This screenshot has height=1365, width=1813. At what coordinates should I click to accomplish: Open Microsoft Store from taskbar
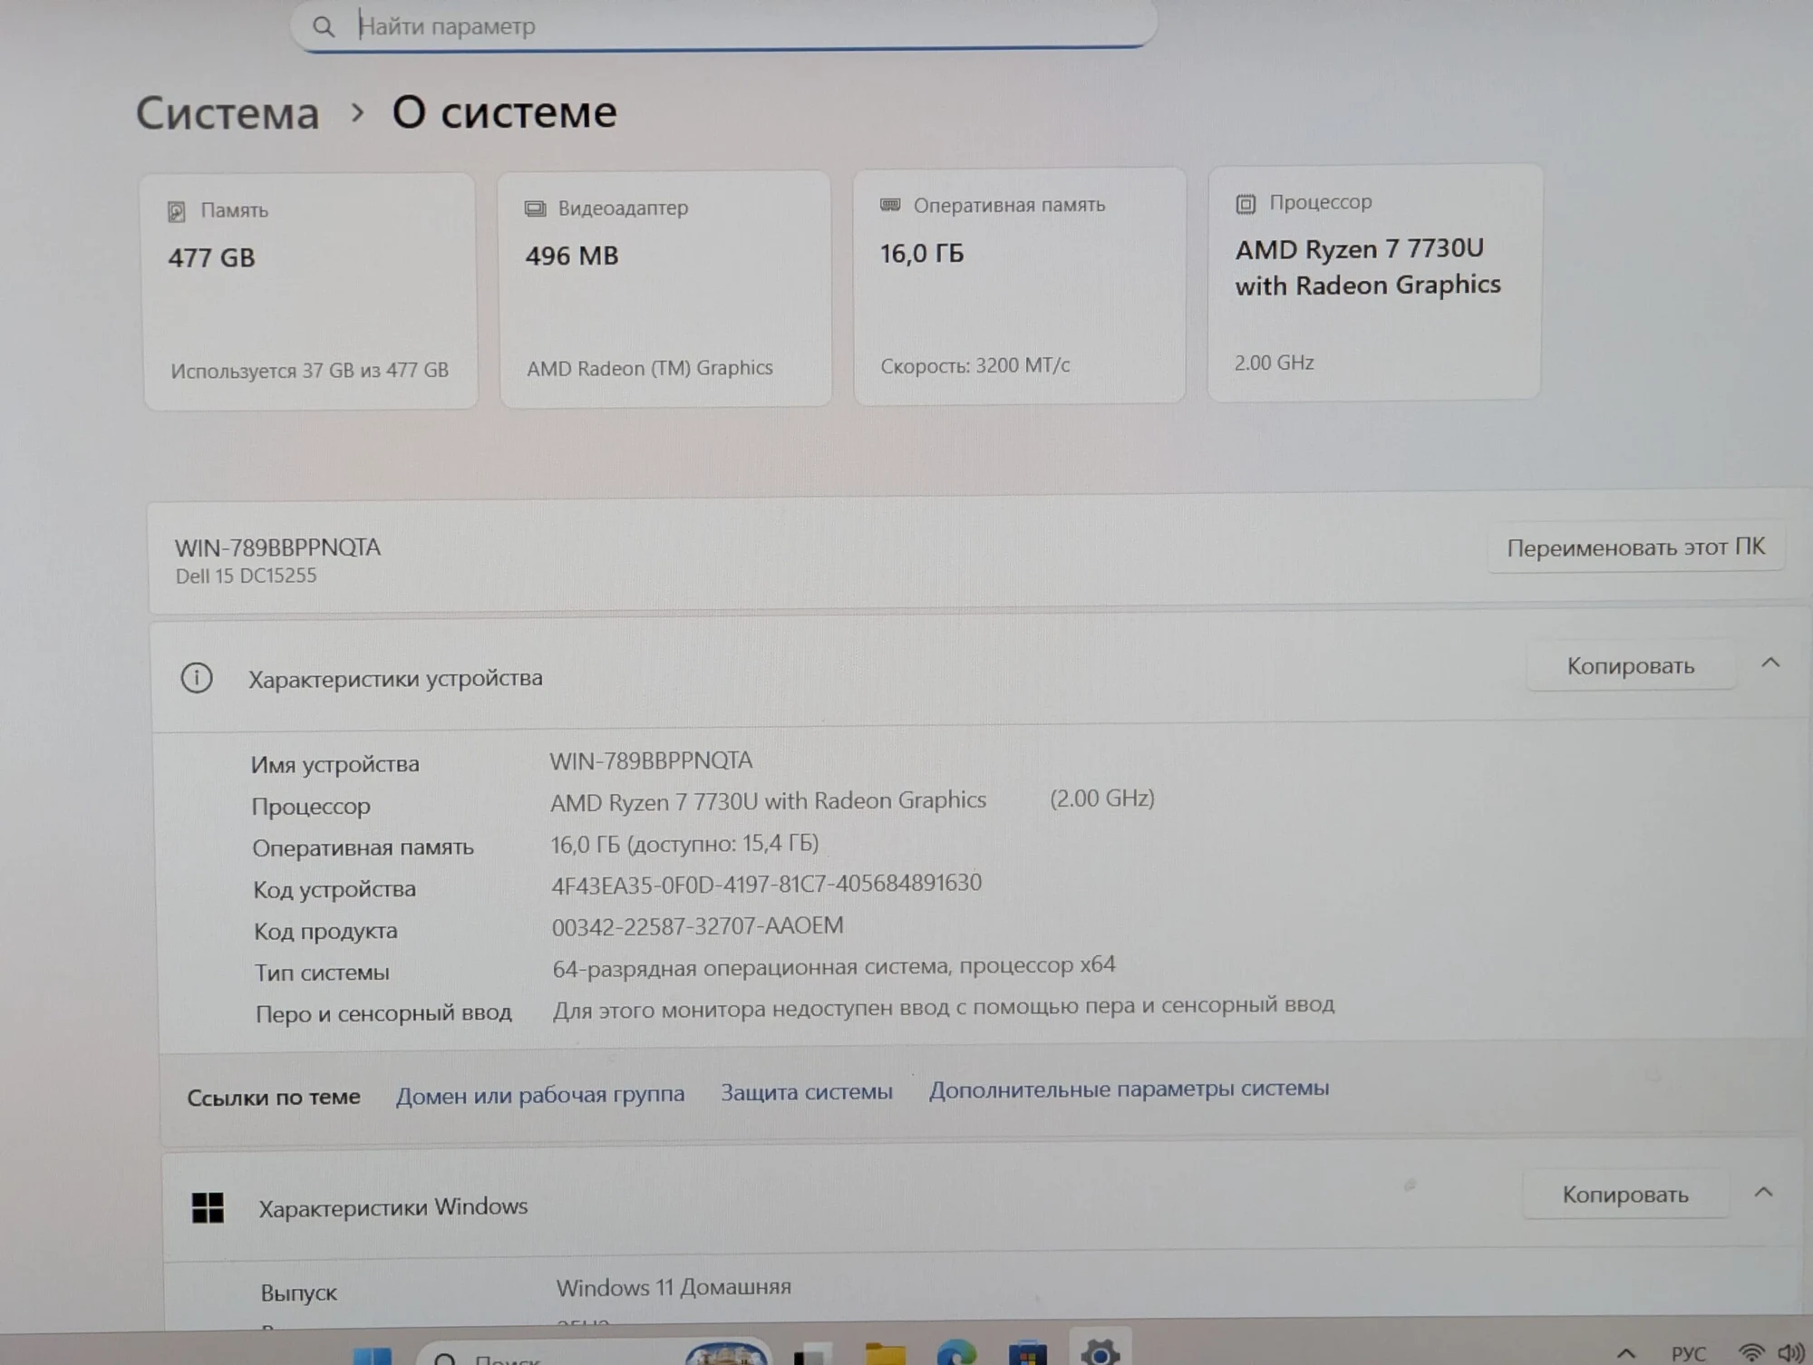tap(1027, 1353)
